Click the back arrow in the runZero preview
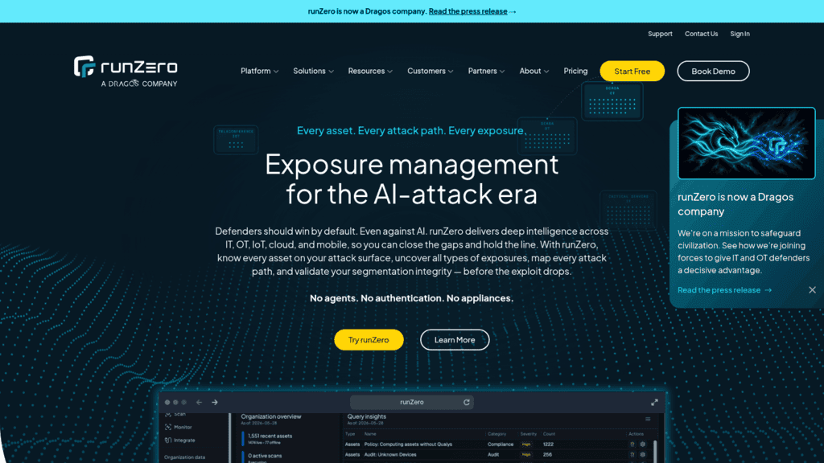 coord(200,402)
